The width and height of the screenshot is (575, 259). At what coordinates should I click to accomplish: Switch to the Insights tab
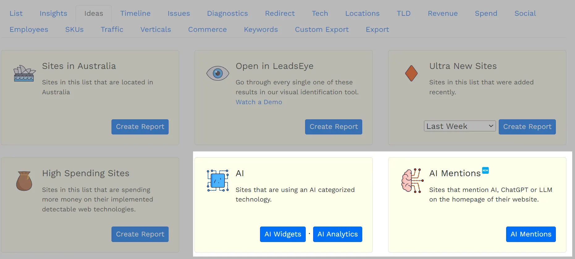pyautogui.click(x=53, y=13)
